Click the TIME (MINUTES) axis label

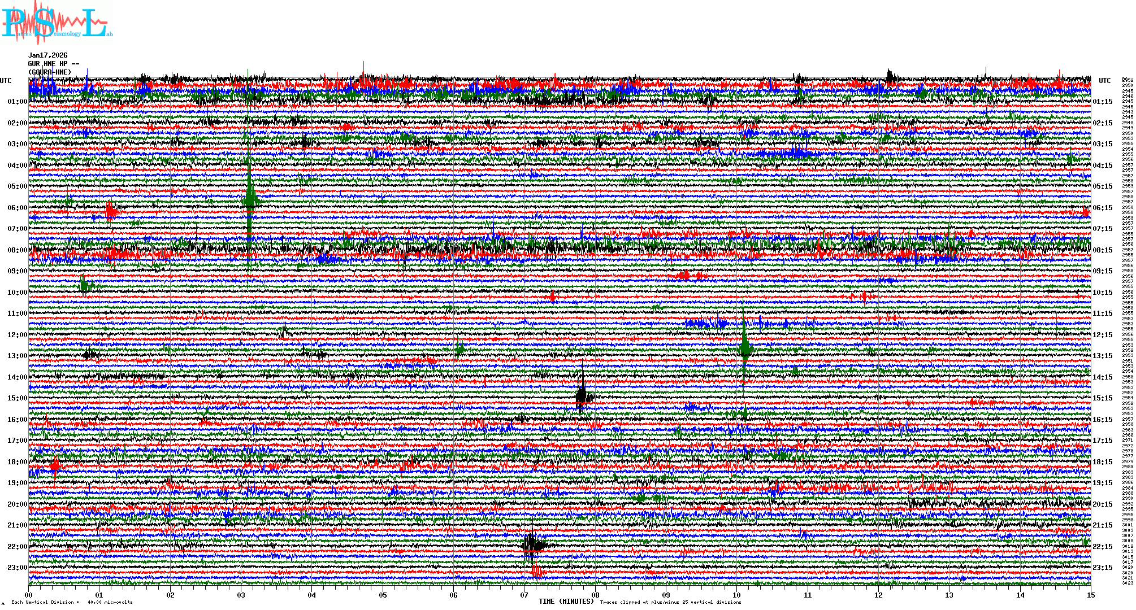pyautogui.click(x=566, y=602)
